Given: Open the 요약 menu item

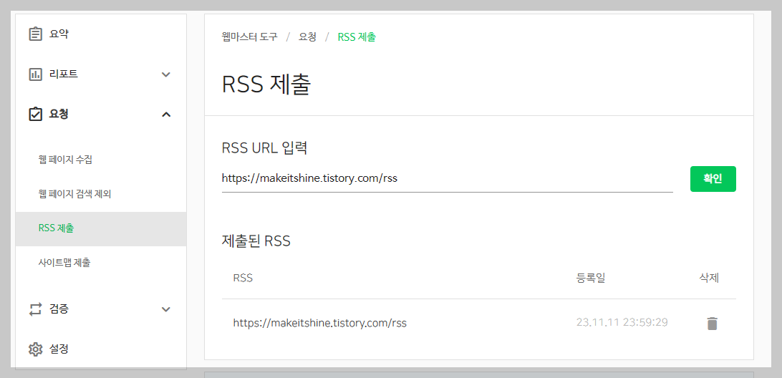Looking at the screenshot, I should 59,34.
